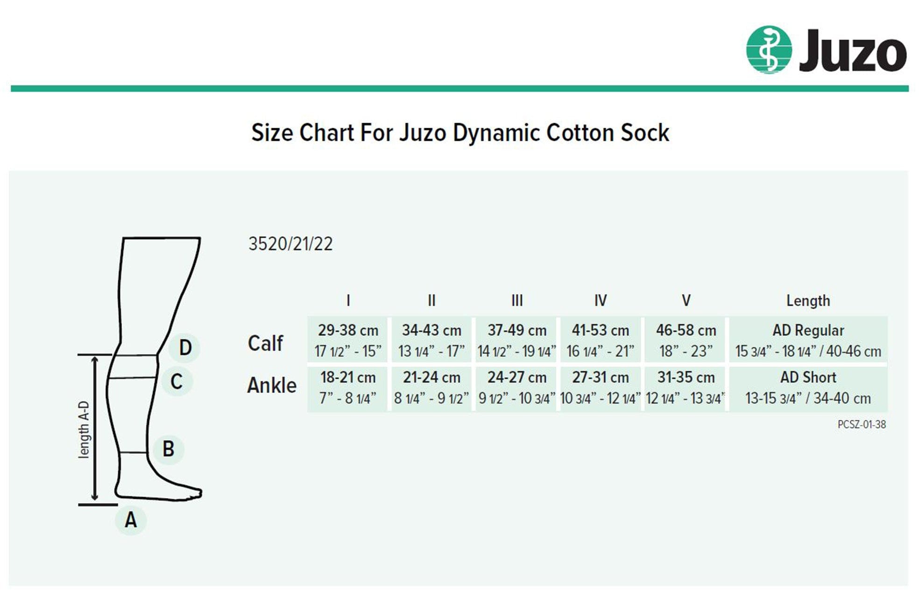Click the size chart title heading
Screen dimensions: 919x602
click(x=460, y=133)
